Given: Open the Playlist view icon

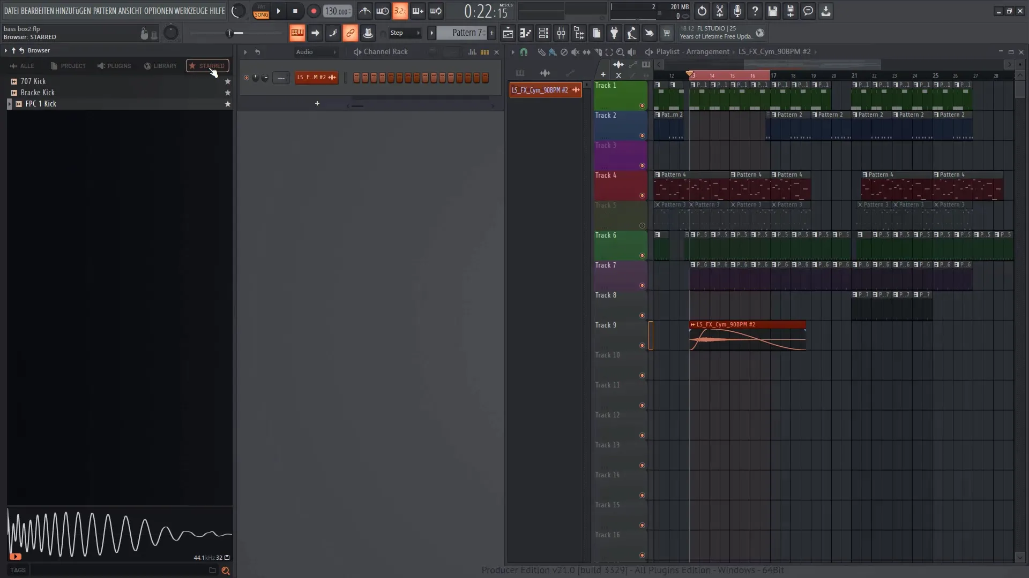Looking at the screenshot, I should pos(508,33).
